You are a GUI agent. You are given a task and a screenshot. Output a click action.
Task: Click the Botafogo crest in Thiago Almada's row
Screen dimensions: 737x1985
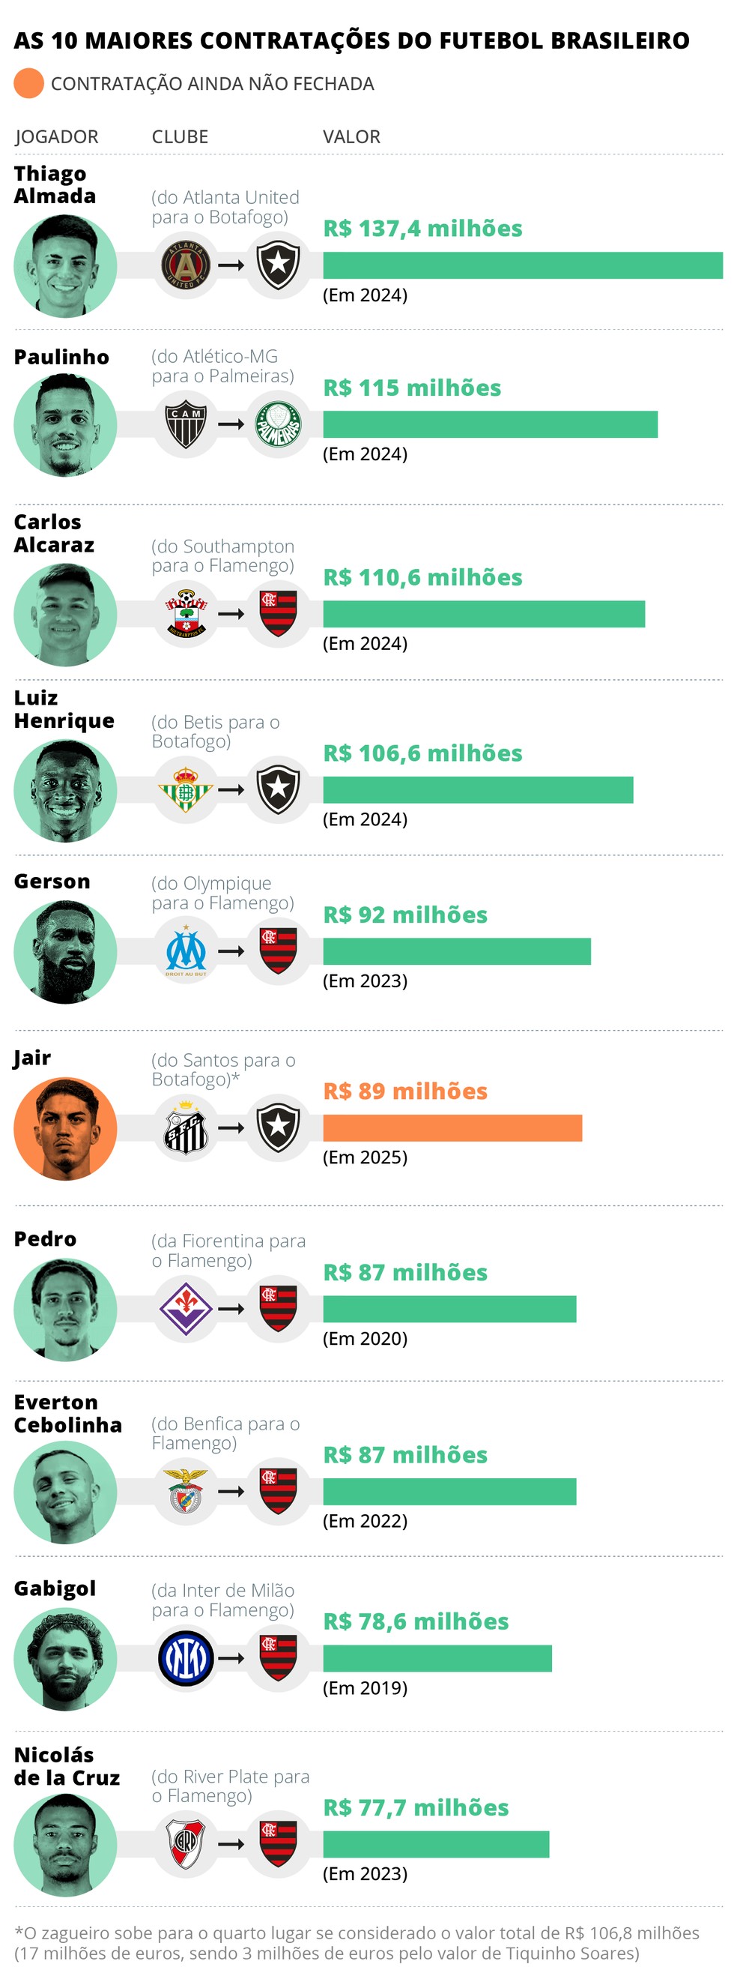278,265
